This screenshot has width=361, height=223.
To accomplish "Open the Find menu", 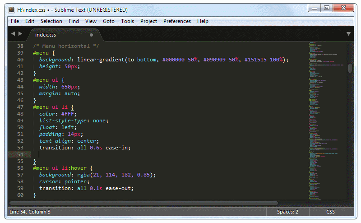I will (74, 21).
